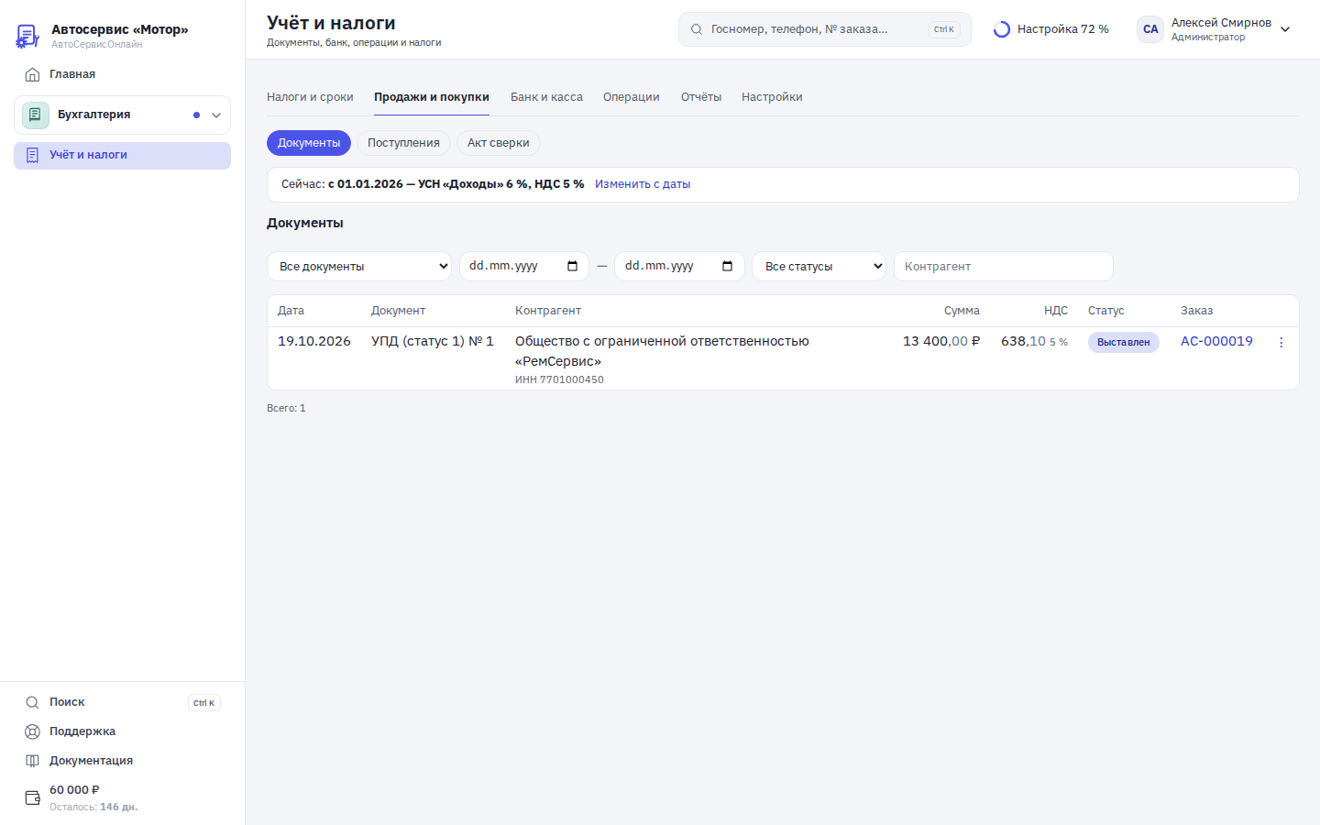
Task: Click the Поддержка lifebuoy icon
Action: (32, 731)
